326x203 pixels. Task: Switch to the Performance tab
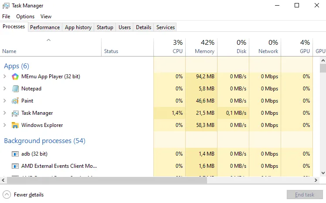[x=45, y=27]
